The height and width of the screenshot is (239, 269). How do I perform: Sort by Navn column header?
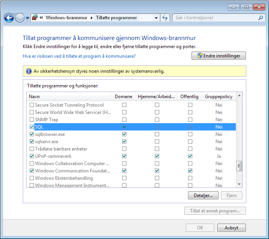click(x=69, y=97)
